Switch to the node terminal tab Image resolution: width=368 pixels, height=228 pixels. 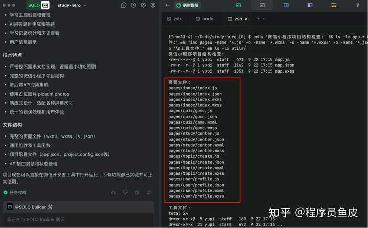coord(204,19)
